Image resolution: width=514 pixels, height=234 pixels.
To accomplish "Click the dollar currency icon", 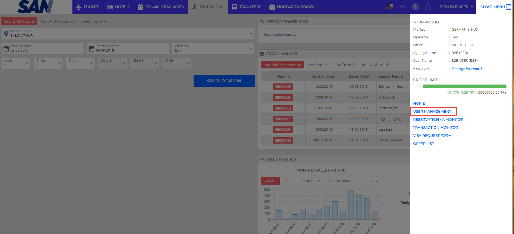I will [415, 7].
